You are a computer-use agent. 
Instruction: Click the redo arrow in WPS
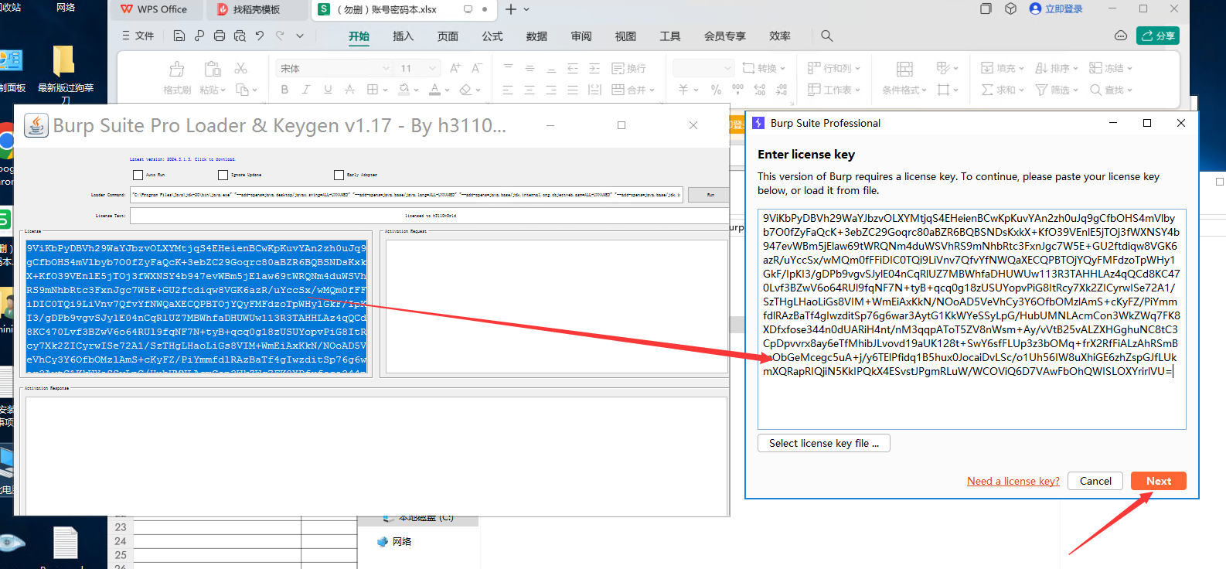(x=280, y=36)
